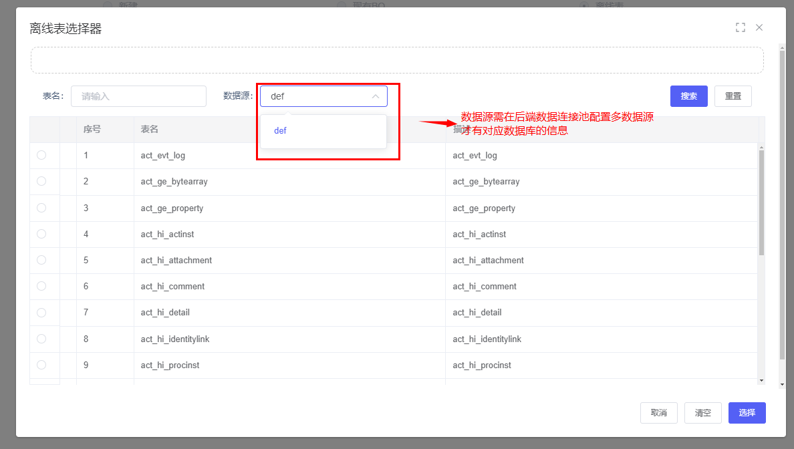Click the 清空 button

point(702,413)
